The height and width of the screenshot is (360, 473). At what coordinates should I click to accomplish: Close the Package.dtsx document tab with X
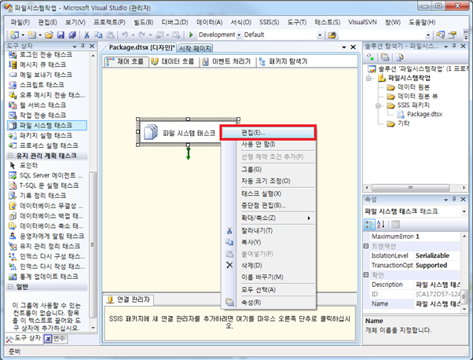tap(353, 47)
